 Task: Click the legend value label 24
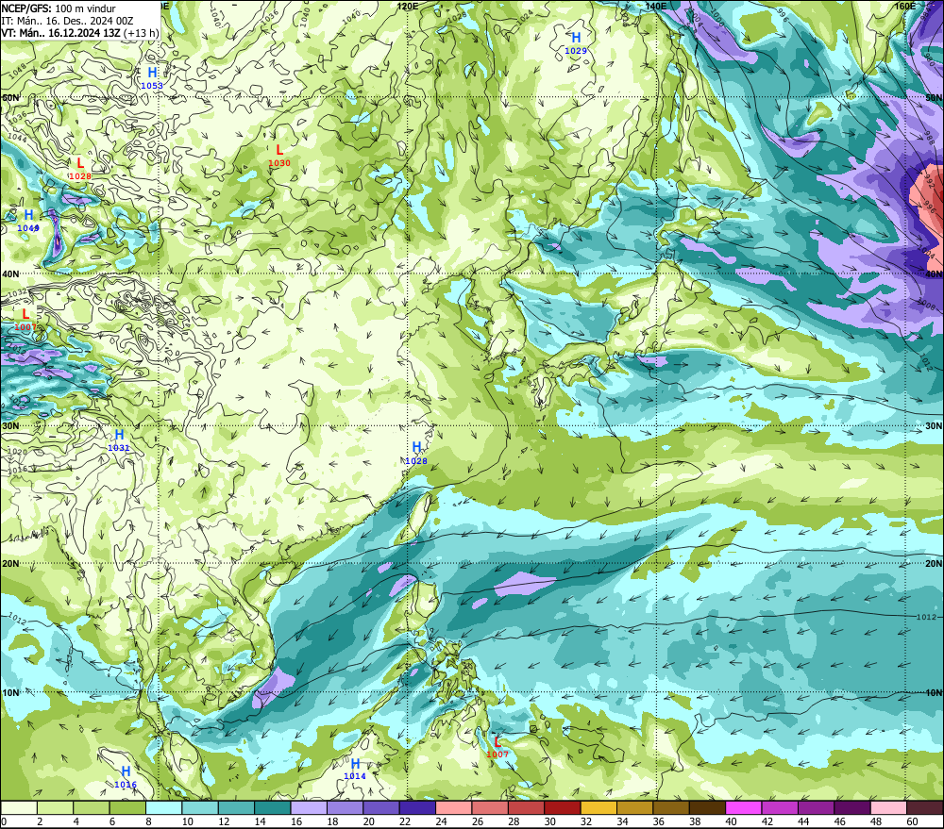point(441,821)
